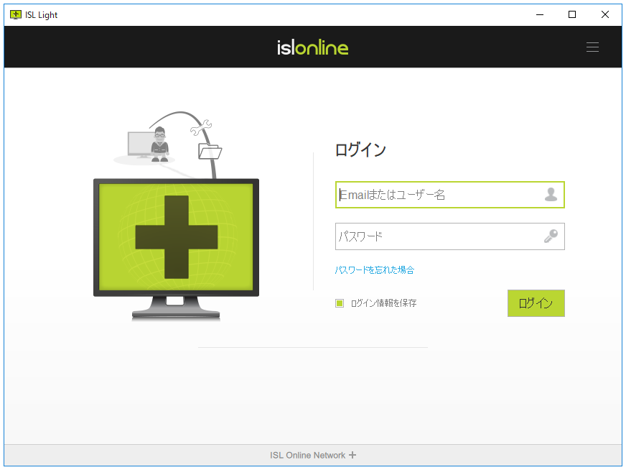
Task: Click the ログイン heading text
Action: [360, 150]
